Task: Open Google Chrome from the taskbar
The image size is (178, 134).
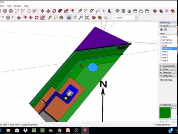Action: 59,130
